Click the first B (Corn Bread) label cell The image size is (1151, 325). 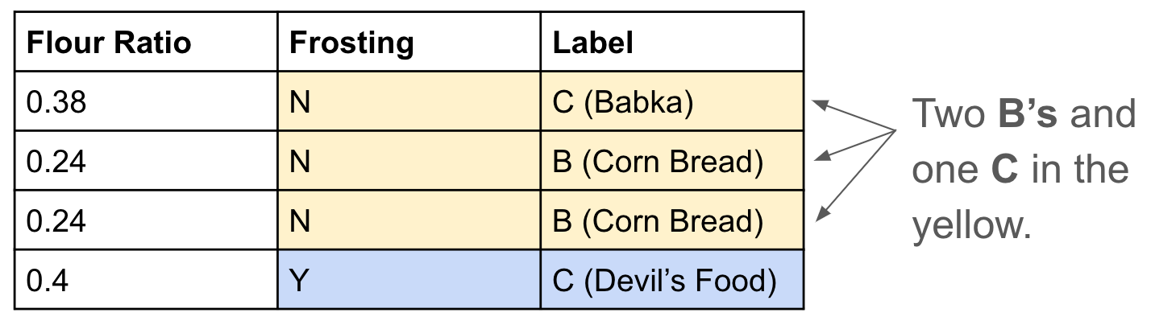[658, 162]
